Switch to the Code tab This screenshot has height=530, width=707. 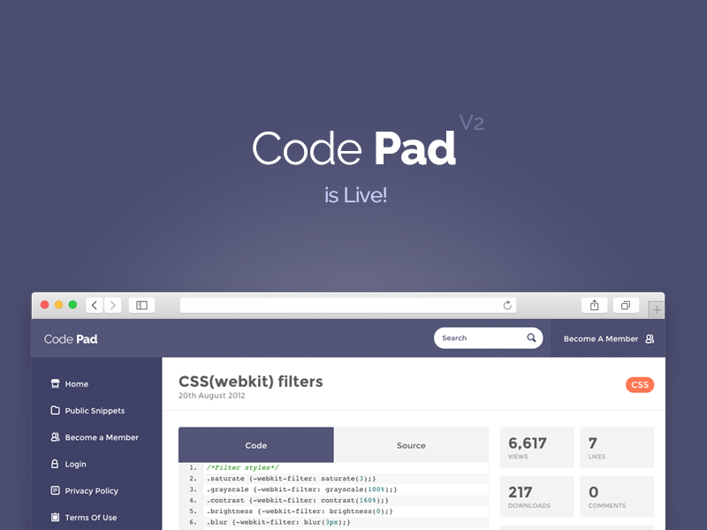tap(255, 445)
